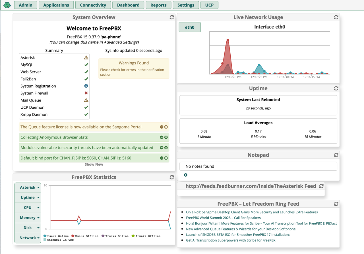Click Show New under notifications
Image resolution: width=364 pixels, height=254 pixels.
94,164
